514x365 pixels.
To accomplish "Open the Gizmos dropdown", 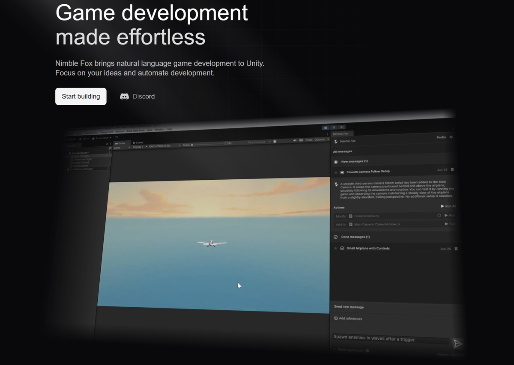I will (x=321, y=139).
